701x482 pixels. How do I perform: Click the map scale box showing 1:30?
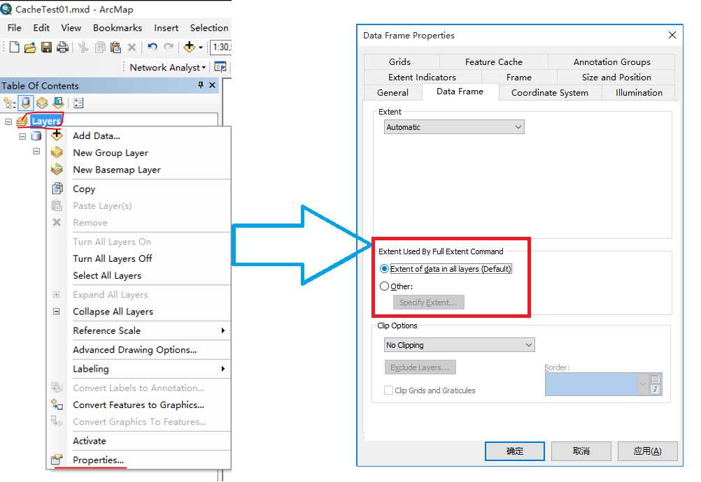coord(220,47)
